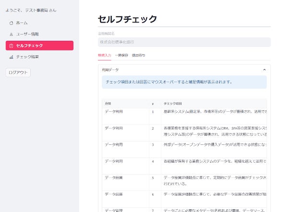Click the 金融機関名 input field
The height and width of the screenshot is (212, 290).
click(x=184, y=42)
